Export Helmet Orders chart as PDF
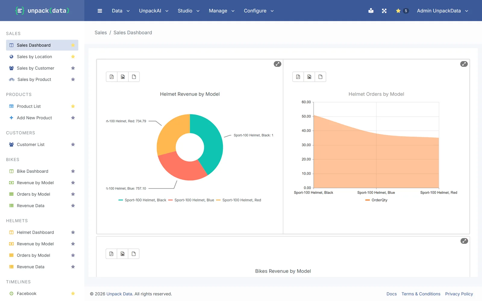This screenshot has width=482, height=301. [x=298, y=77]
